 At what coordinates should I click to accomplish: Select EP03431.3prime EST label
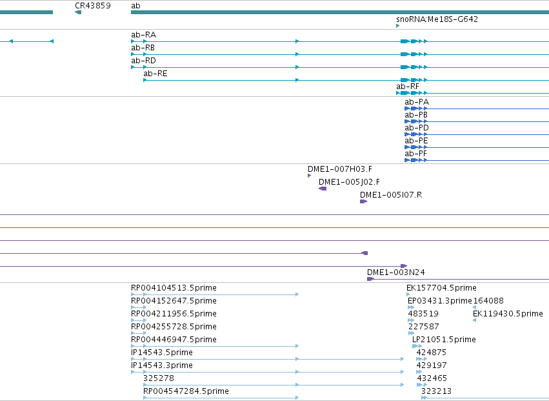click(440, 301)
